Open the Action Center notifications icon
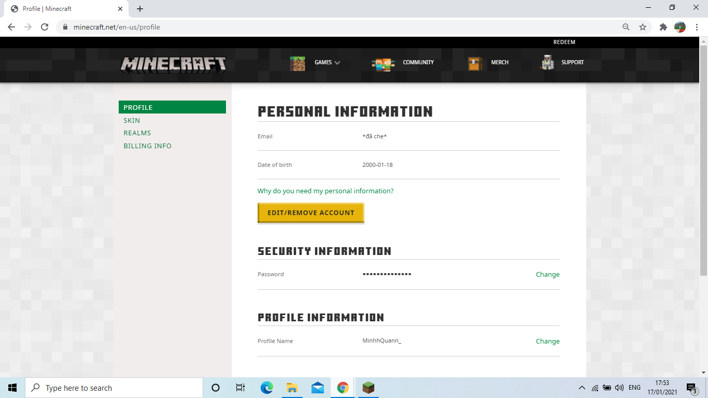 [691, 388]
